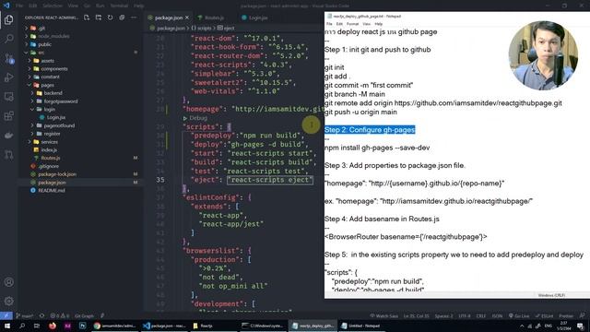Open Photoshop from the taskbar
The image size is (590, 332).
point(82,326)
